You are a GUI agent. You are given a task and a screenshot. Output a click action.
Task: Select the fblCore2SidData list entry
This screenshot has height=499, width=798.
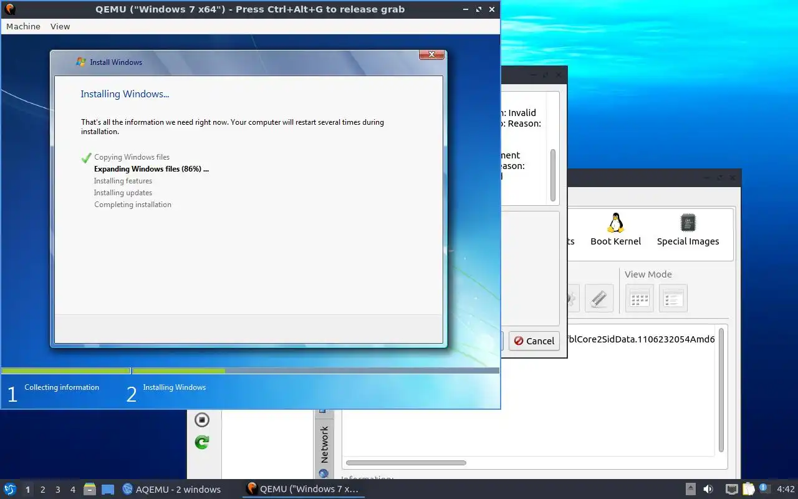642,340
